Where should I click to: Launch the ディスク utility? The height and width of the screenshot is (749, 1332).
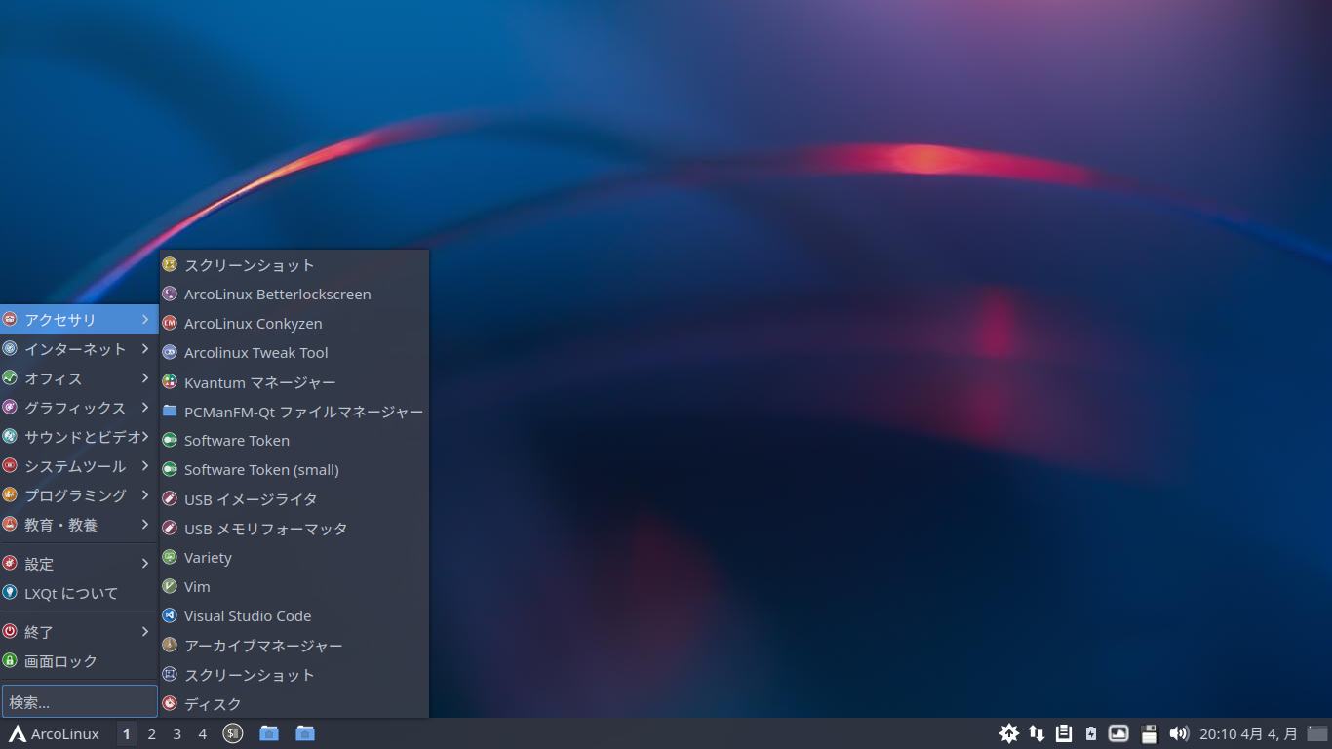pyautogui.click(x=294, y=703)
